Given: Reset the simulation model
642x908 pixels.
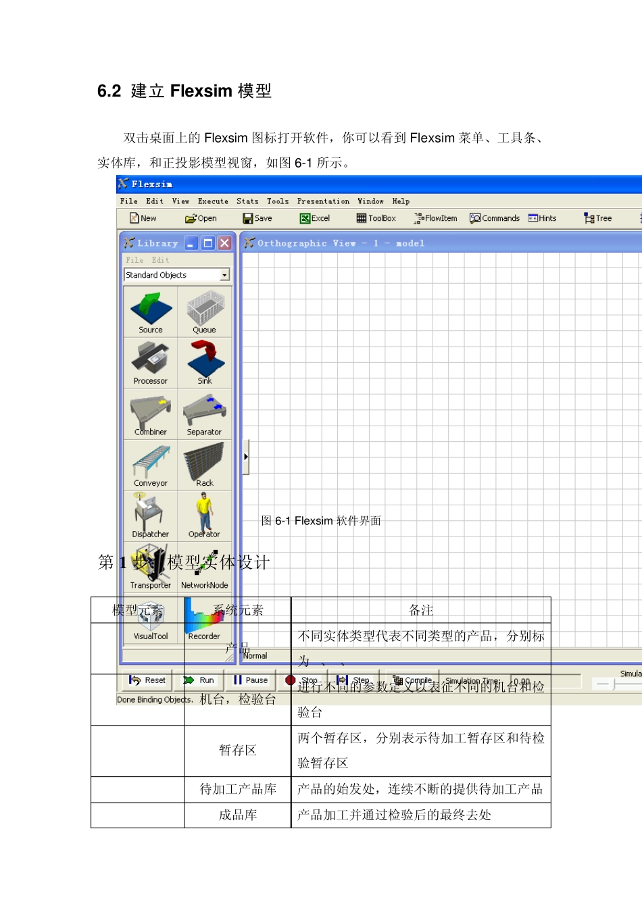Looking at the screenshot, I should coord(147,680).
